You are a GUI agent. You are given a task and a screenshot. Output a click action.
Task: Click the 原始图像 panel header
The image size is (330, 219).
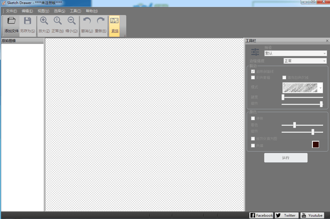(x=22, y=41)
